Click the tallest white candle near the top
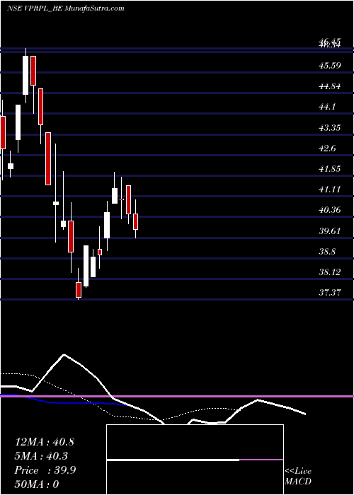This screenshot has height=495, width=354. [25, 75]
